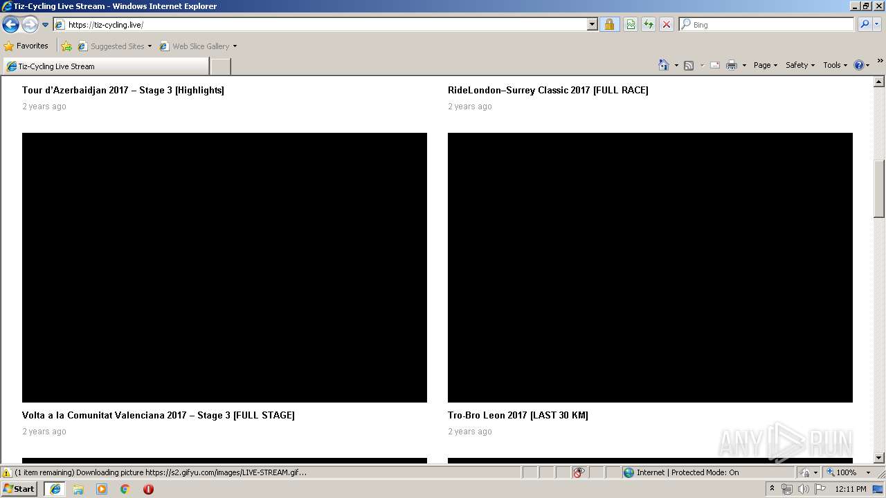Expand the Print options dropdown arrow
The width and height of the screenshot is (886, 498).
tap(744, 65)
